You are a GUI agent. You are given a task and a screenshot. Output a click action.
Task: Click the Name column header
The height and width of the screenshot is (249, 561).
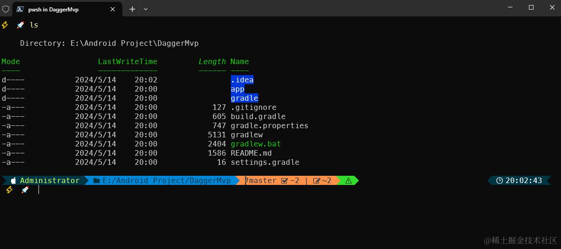coord(240,62)
